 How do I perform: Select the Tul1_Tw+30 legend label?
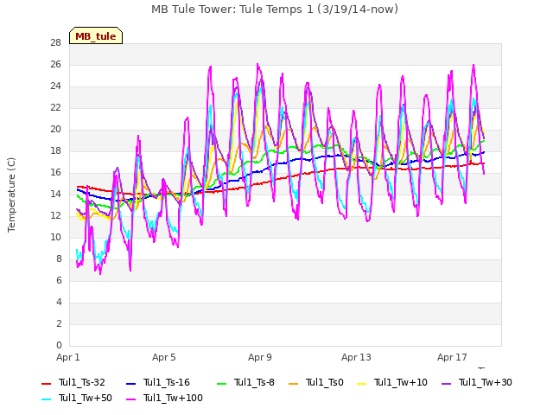pyautogui.click(x=486, y=382)
